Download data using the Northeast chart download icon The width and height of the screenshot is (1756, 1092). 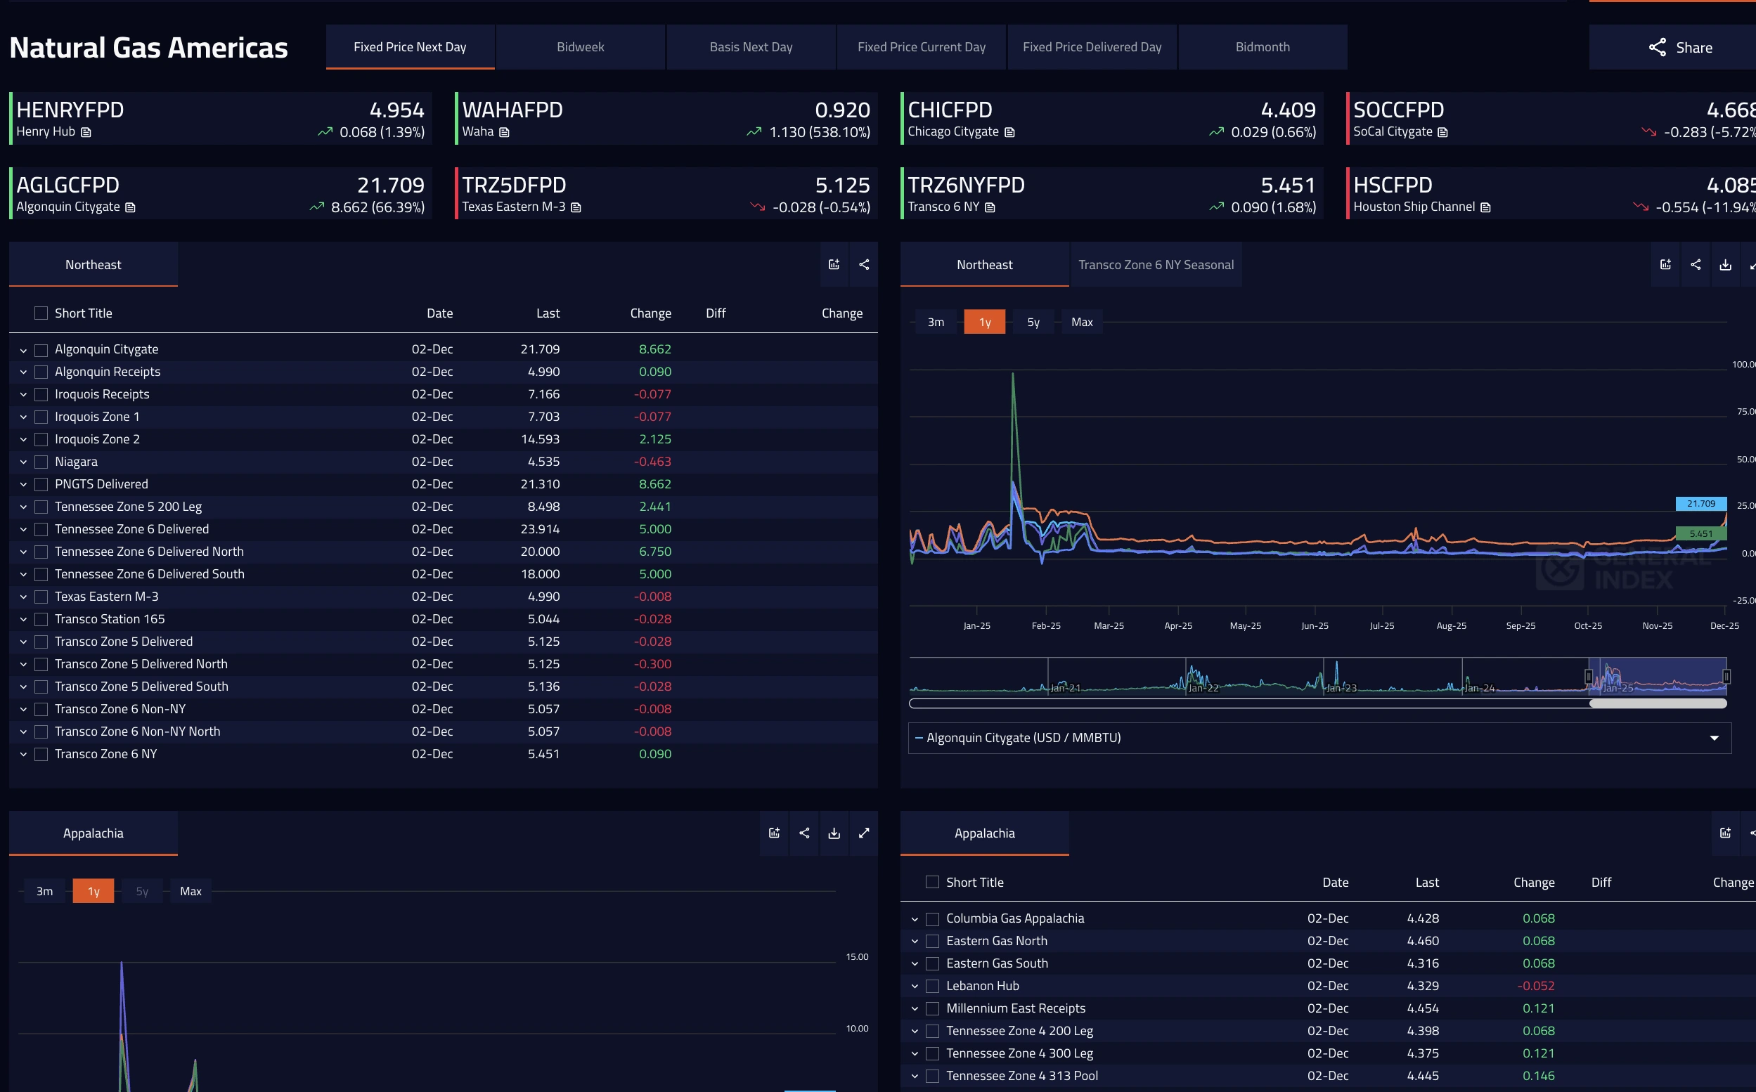[x=1726, y=264]
